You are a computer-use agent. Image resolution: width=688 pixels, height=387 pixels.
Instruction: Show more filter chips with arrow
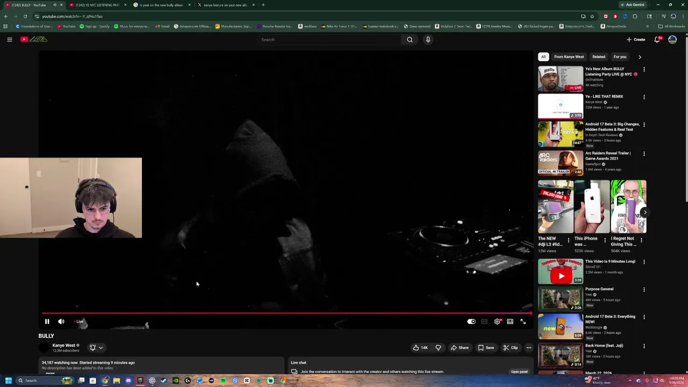click(640, 56)
